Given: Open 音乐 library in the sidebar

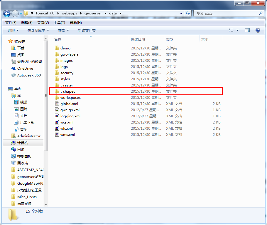Looking at the screenshot, I should click(24, 129).
